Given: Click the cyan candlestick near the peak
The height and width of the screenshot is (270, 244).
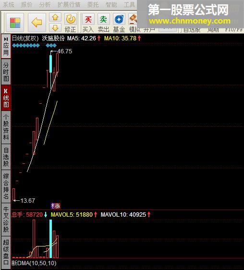Looking at the screenshot, I should pos(50,64).
